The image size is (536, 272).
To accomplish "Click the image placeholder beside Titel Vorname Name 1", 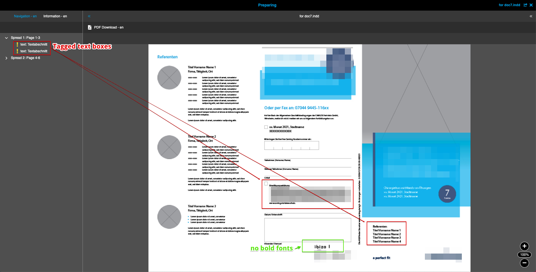I will [169, 78].
